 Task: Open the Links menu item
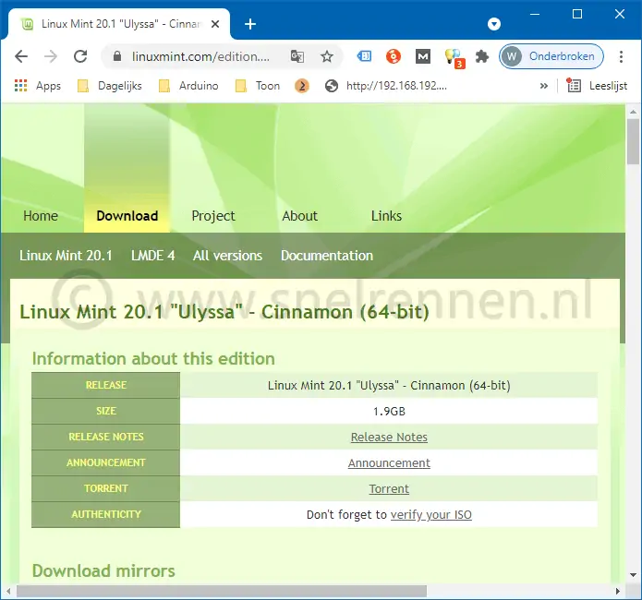[x=386, y=216]
